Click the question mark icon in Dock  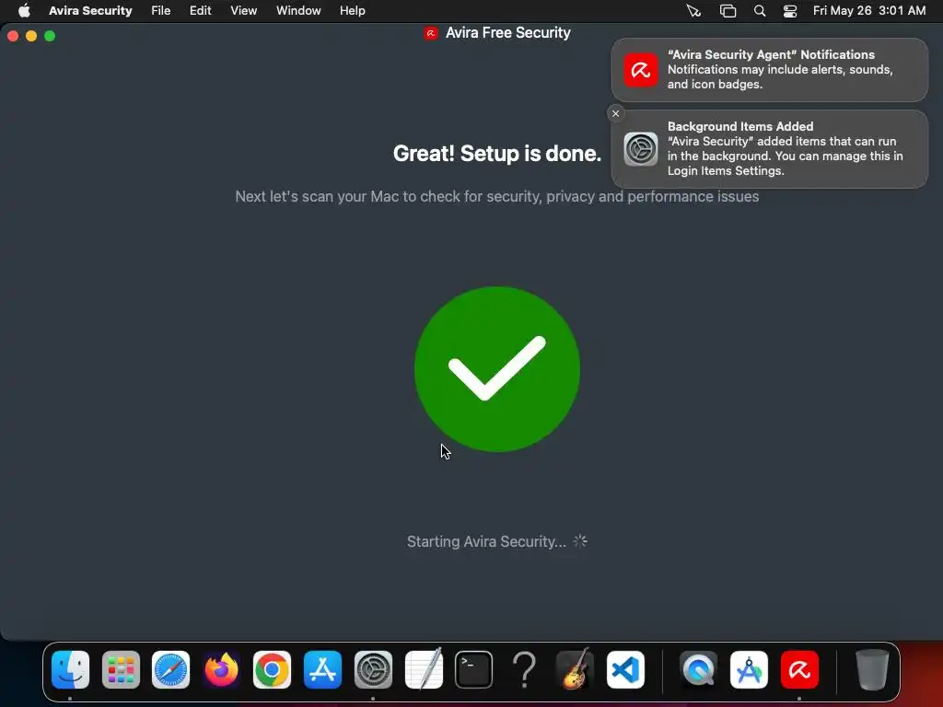click(524, 670)
